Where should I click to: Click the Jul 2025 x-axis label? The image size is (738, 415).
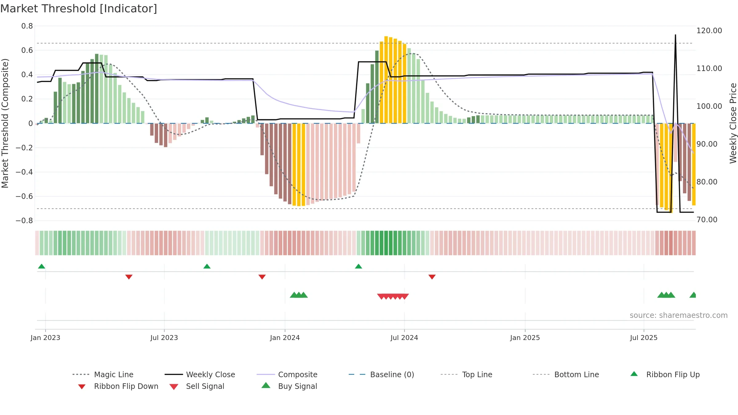pyautogui.click(x=644, y=338)
